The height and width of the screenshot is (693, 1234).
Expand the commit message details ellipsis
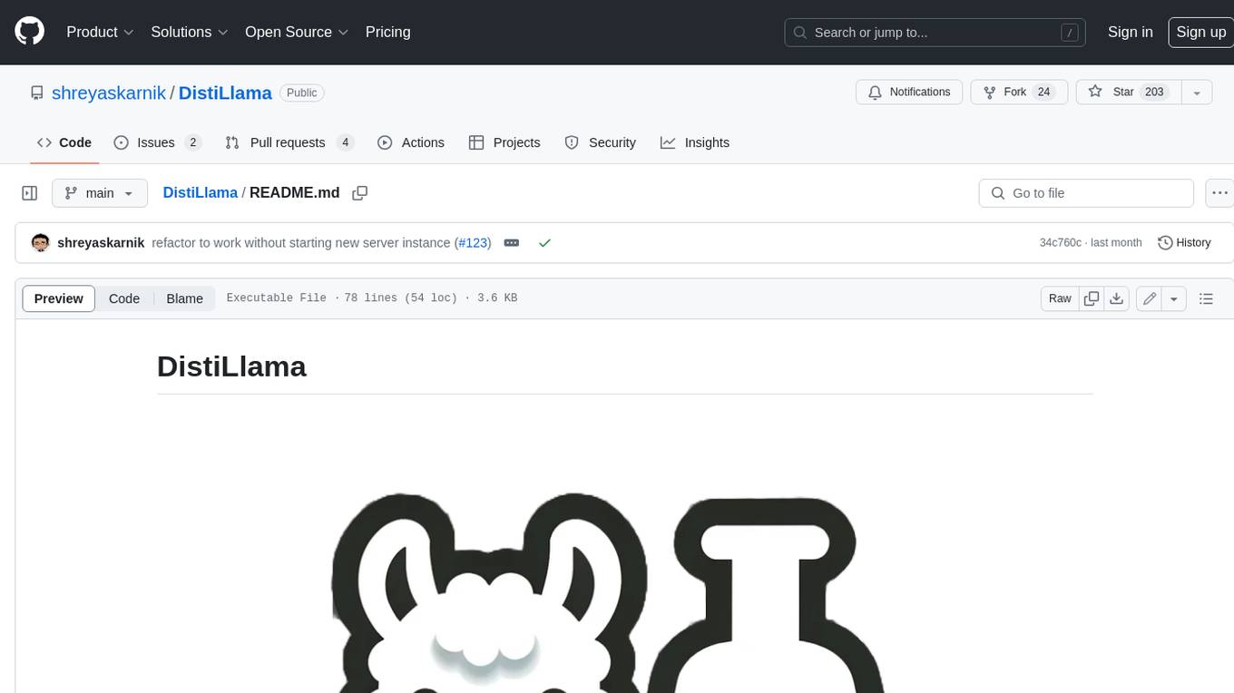point(512,243)
